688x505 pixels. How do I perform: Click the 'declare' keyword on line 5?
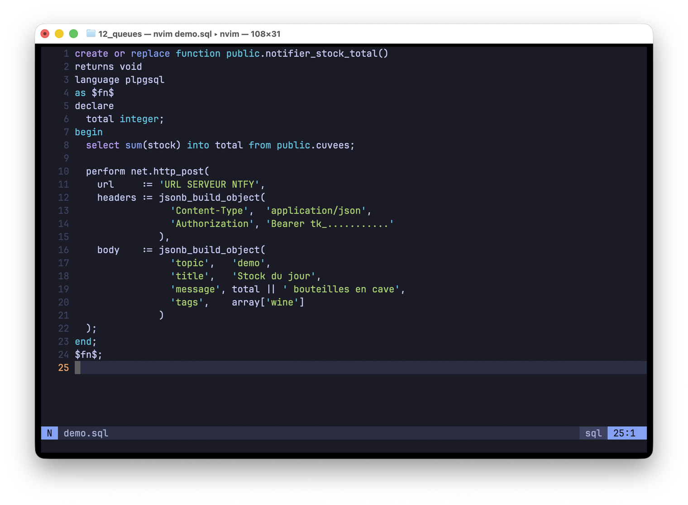[94, 106]
